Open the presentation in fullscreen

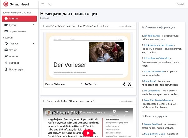coord(130,84)
